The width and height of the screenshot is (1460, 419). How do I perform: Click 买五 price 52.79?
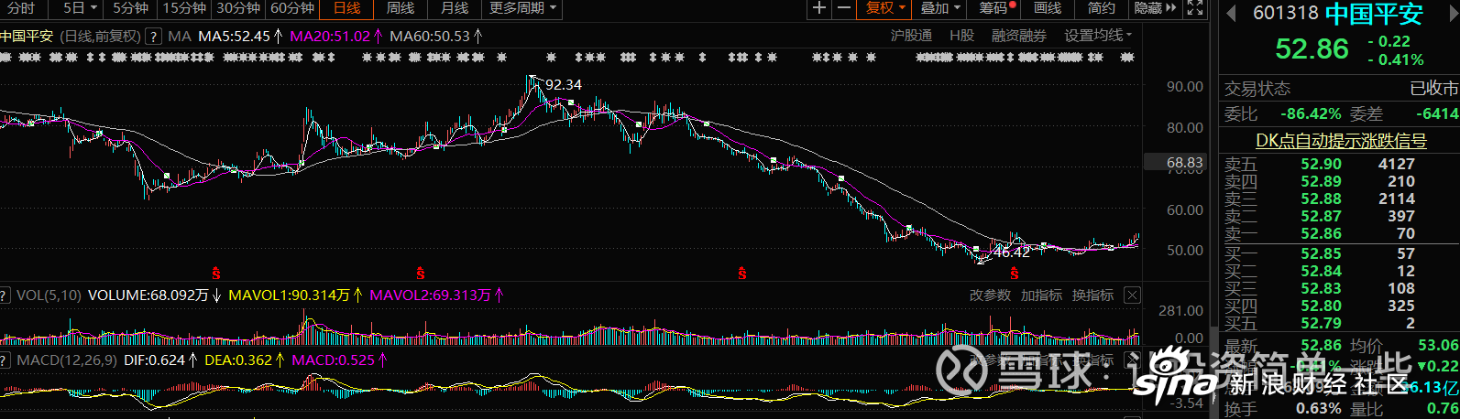[x=1321, y=324]
